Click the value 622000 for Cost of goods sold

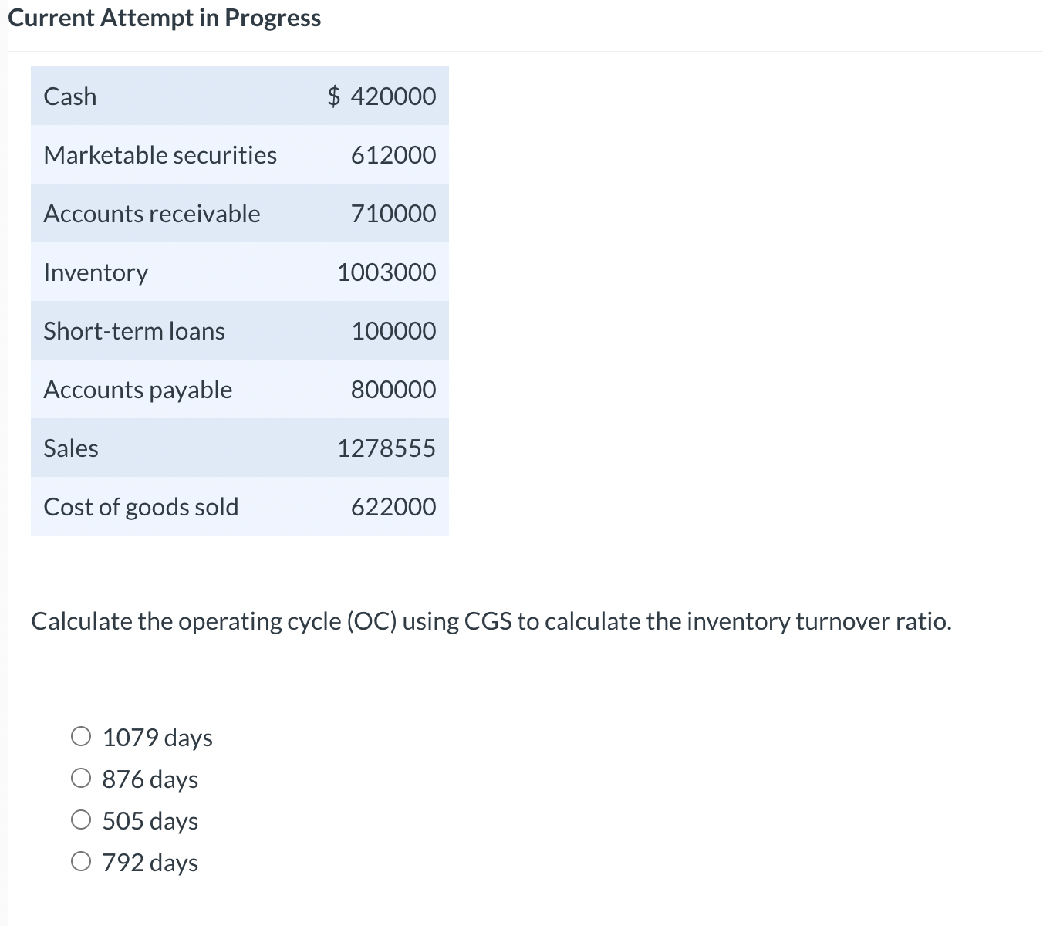tap(393, 506)
